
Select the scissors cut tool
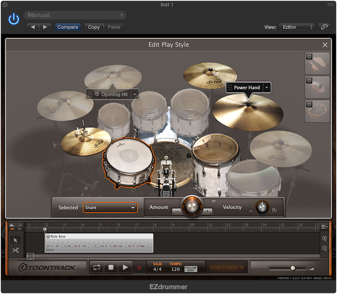(15, 250)
